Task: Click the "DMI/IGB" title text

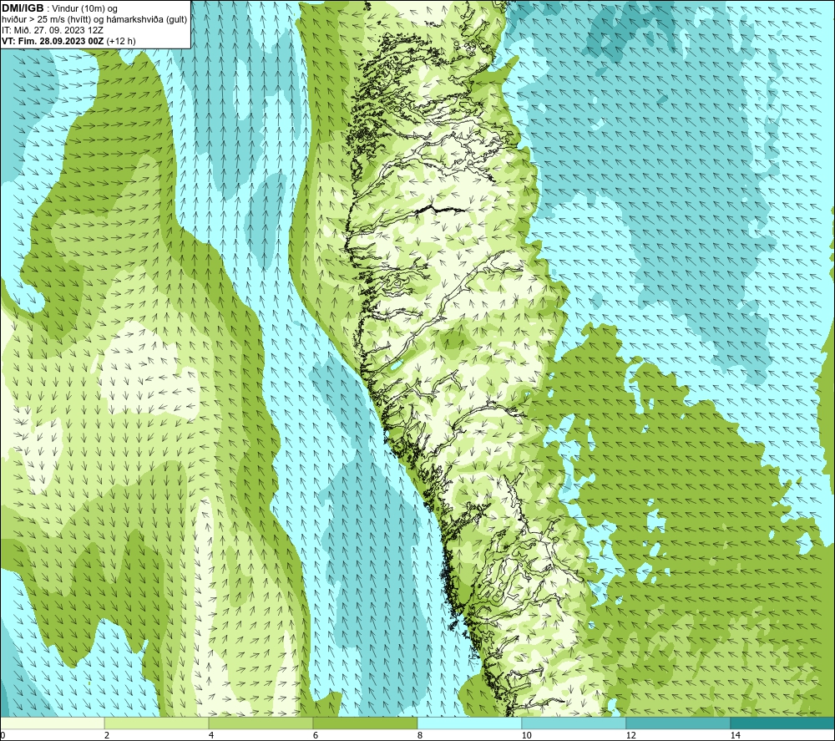Action: coord(23,8)
